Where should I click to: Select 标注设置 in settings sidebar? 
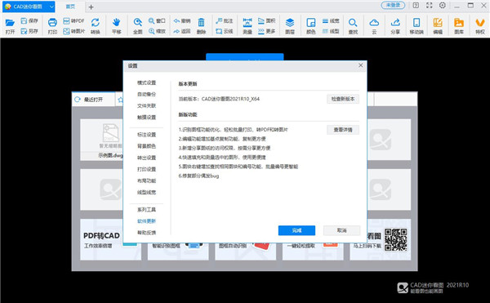146,135
